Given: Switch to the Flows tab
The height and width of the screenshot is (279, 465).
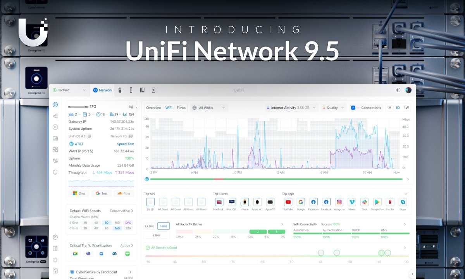Looking at the screenshot, I should pos(181,108).
